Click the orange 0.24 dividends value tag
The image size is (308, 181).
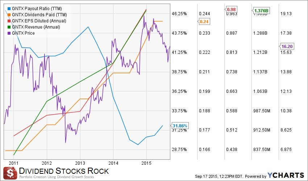204,22
